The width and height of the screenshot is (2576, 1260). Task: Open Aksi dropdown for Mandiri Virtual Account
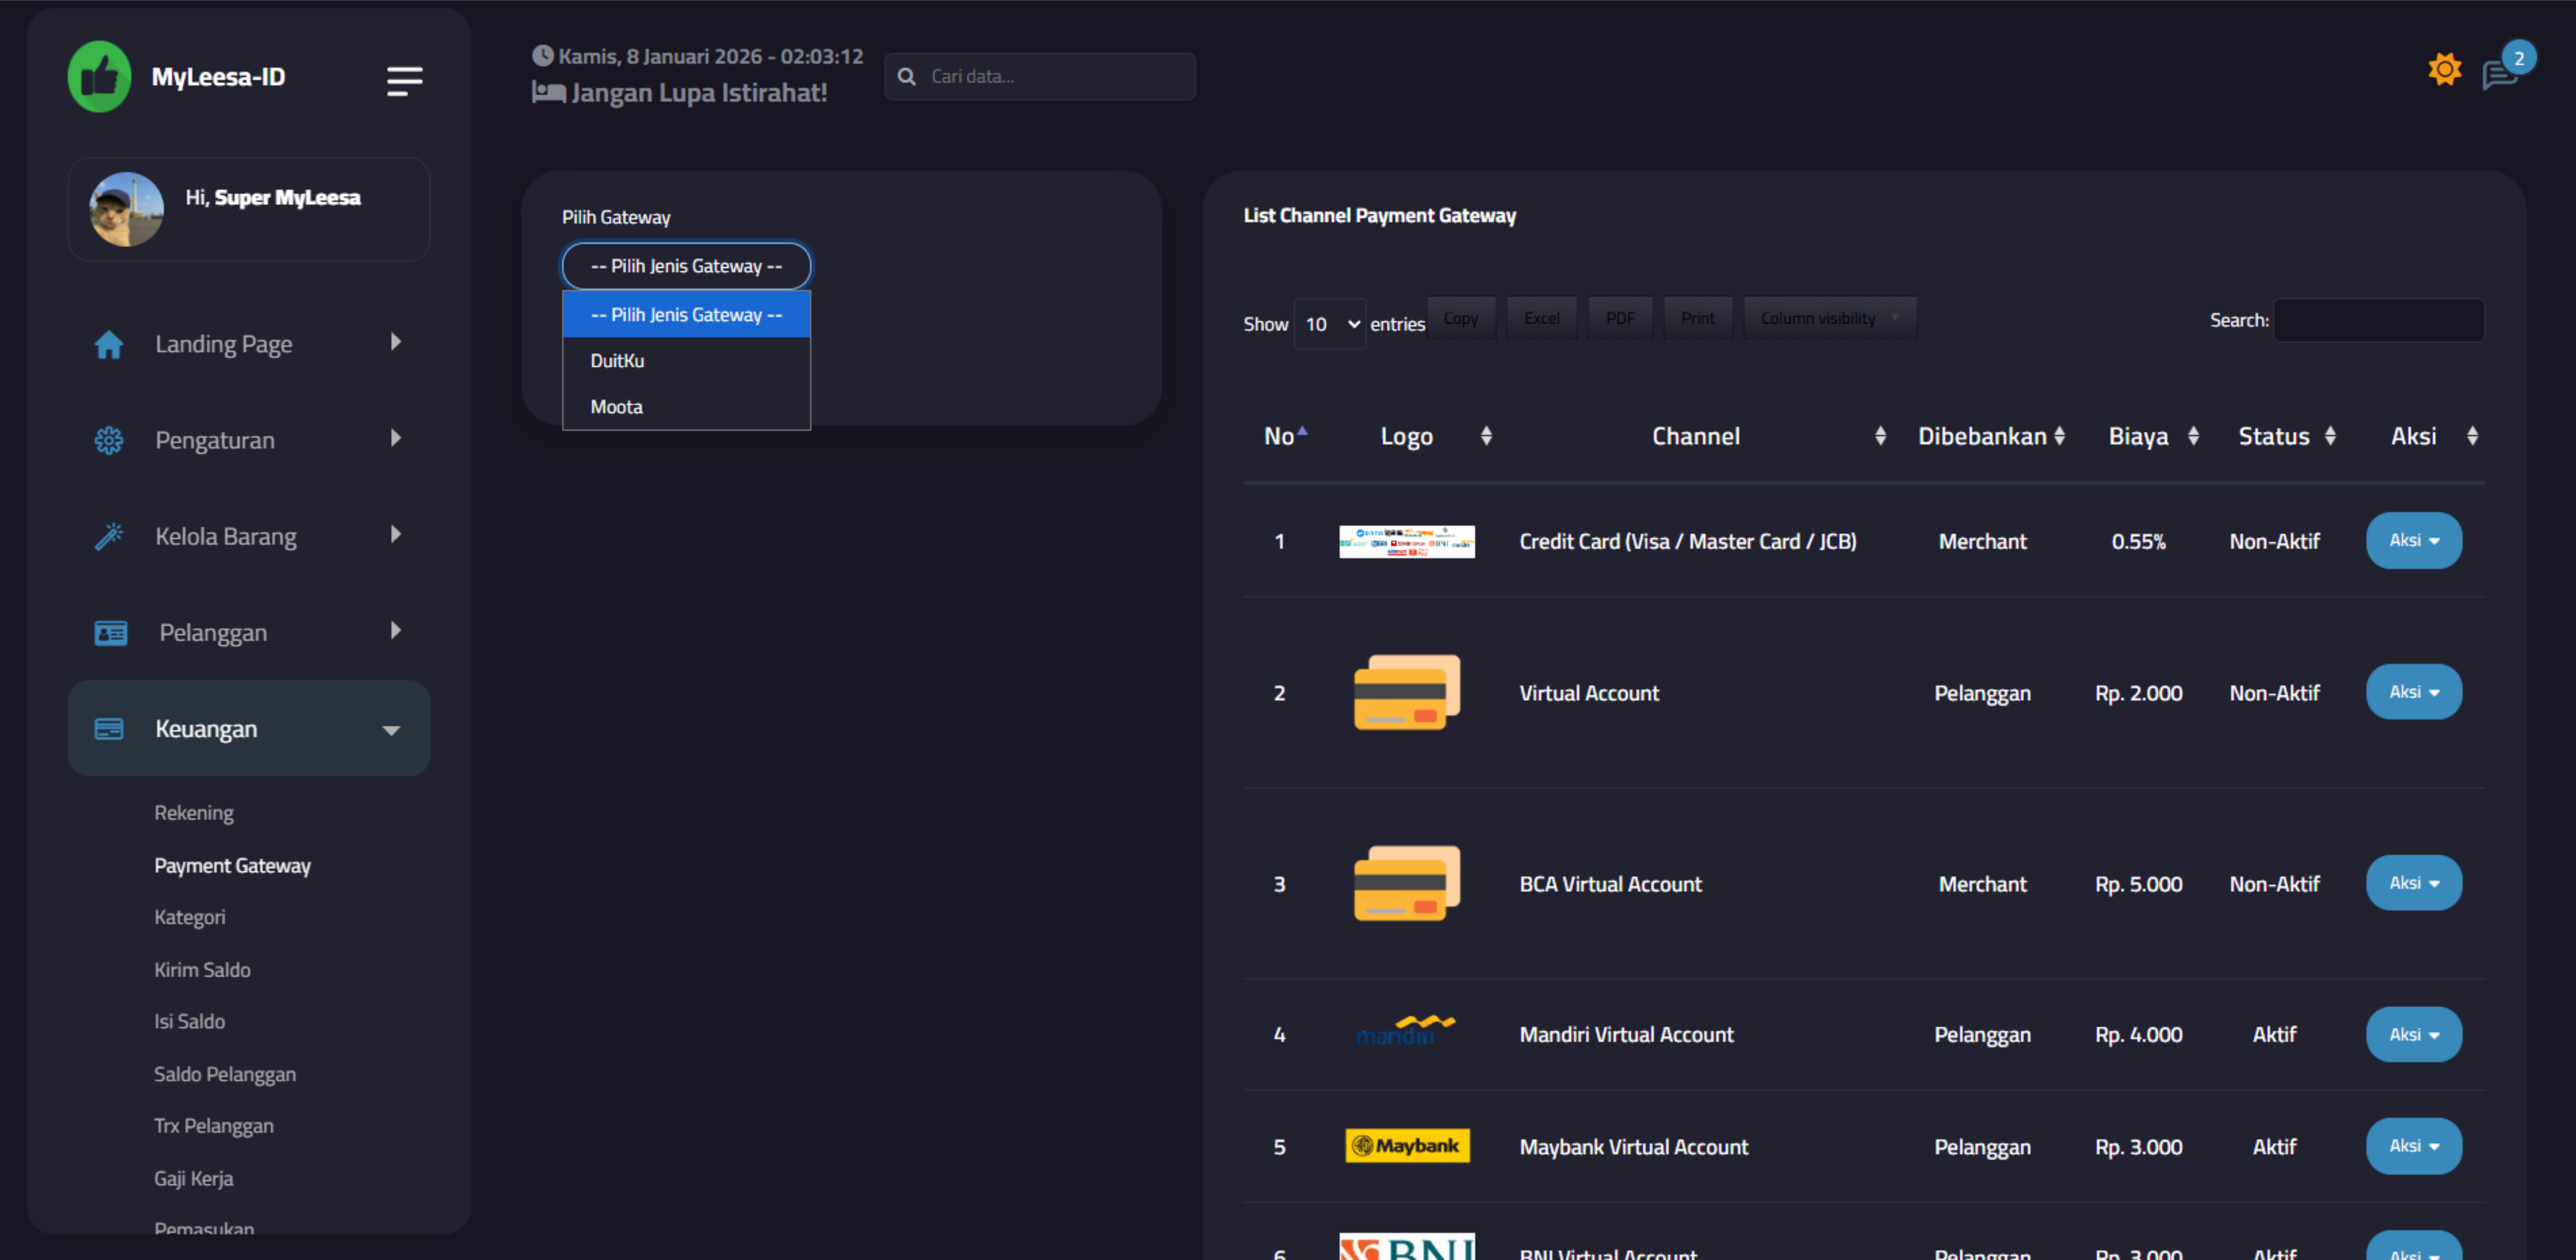click(x=2413, y=1034)
